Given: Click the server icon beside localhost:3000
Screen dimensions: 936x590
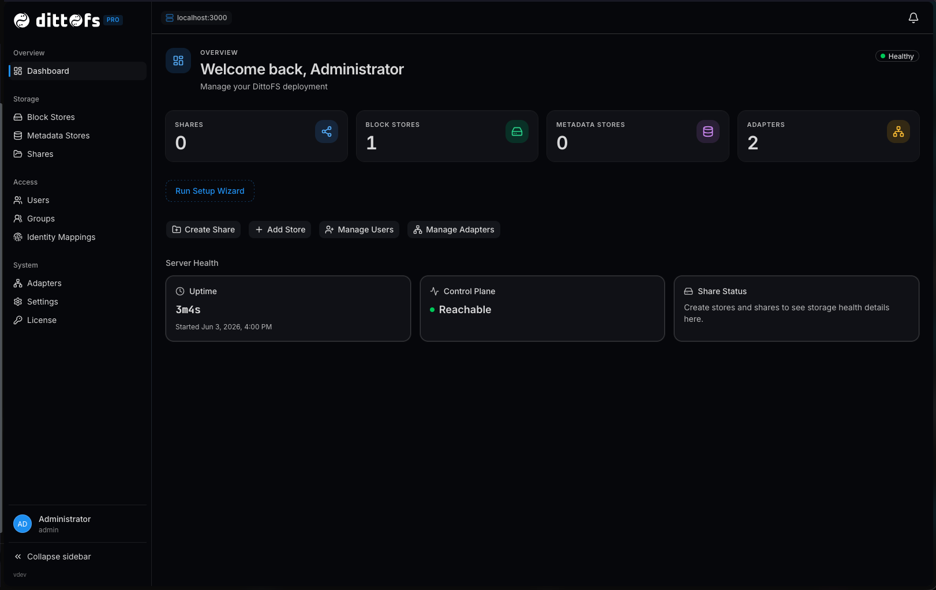Looking at the screenshot, I should pos(170,18).
